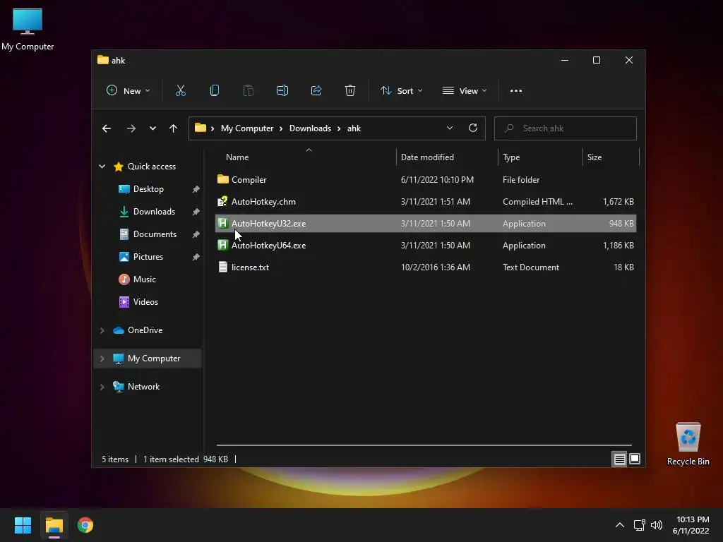Click the AutoHotkey.chm help file icon
The width and height of the screenshot is (723, 542).
222,201
